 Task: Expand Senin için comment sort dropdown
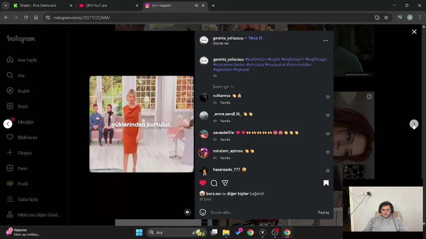(223, 87)
